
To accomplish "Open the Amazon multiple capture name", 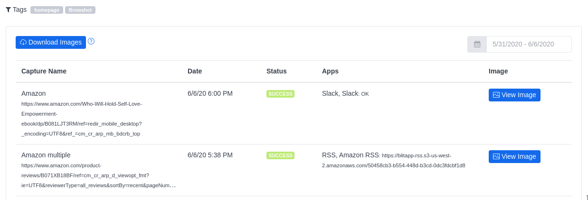I will [46, 155].
